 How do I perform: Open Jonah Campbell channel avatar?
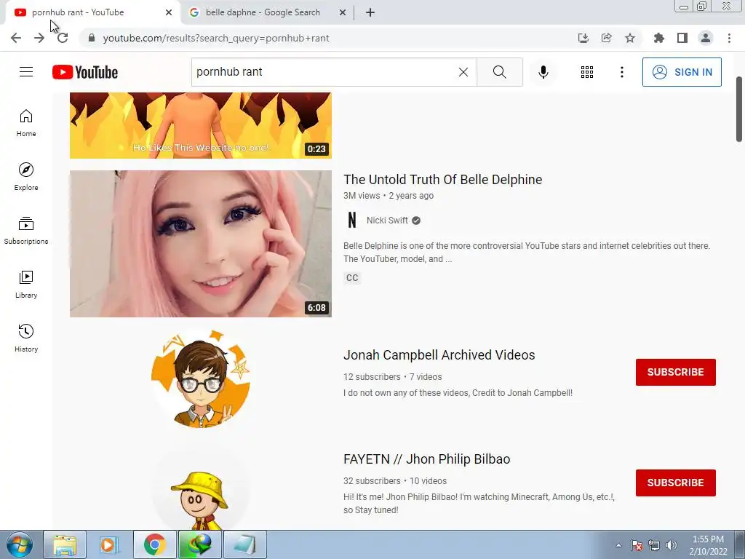click(201, 378)
